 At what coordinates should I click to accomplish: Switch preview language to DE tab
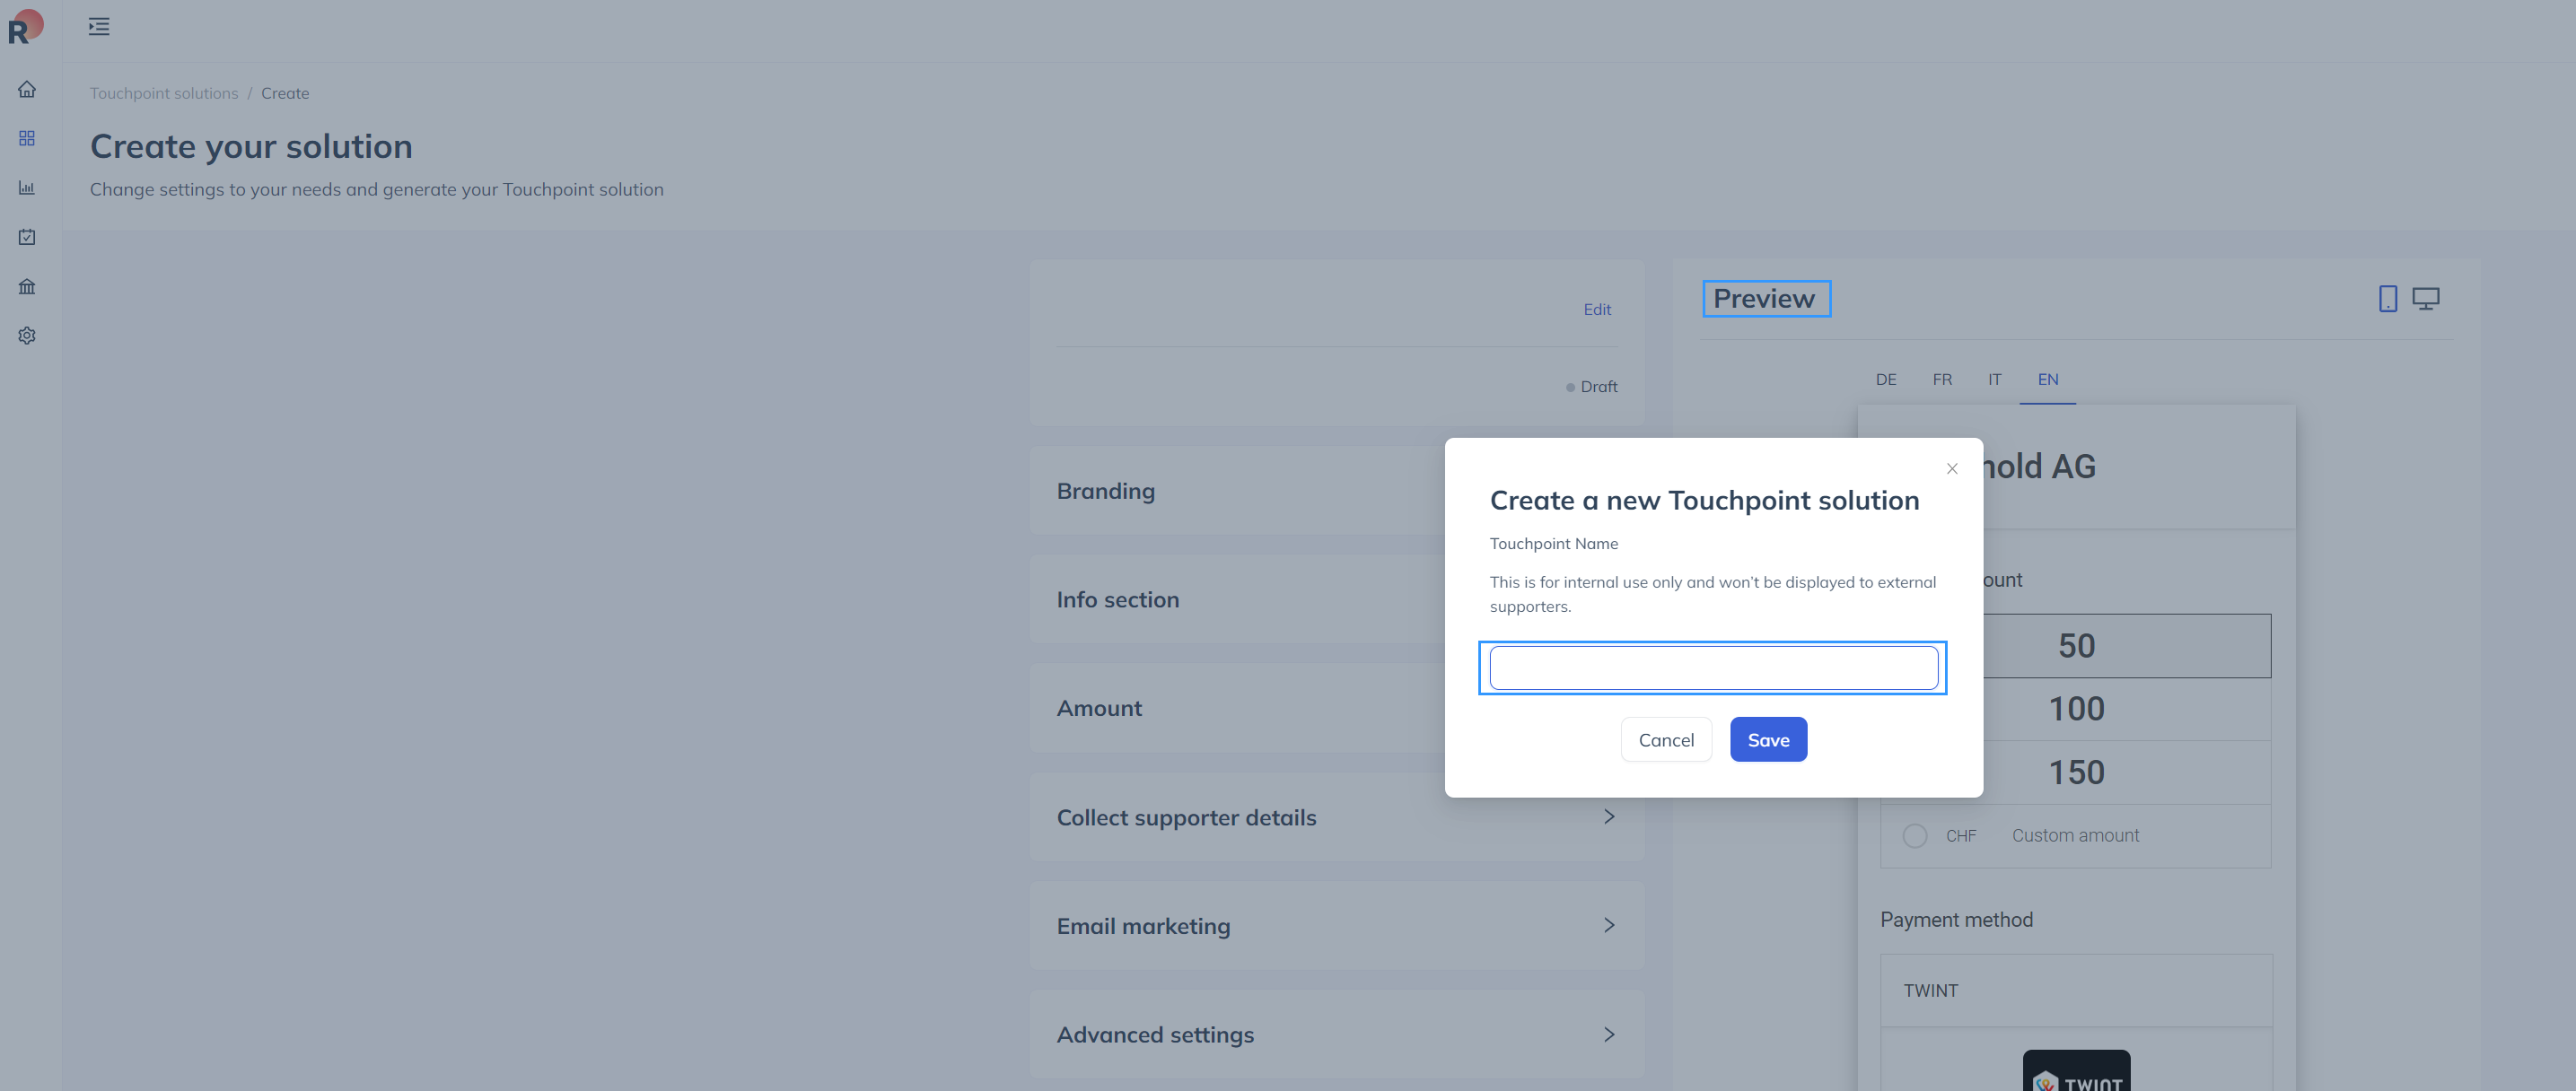pyautogui.click(x=1885, y=379)
